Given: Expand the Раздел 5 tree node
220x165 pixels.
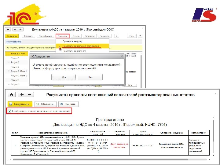Looking at the screenshot, I should 9,84.
